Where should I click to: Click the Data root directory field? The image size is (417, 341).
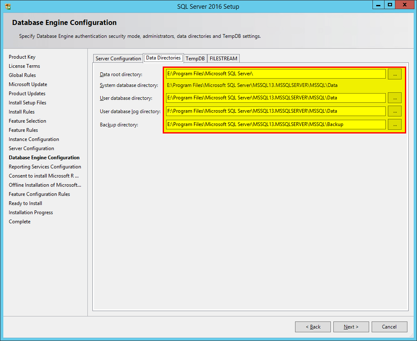[276, 74]
